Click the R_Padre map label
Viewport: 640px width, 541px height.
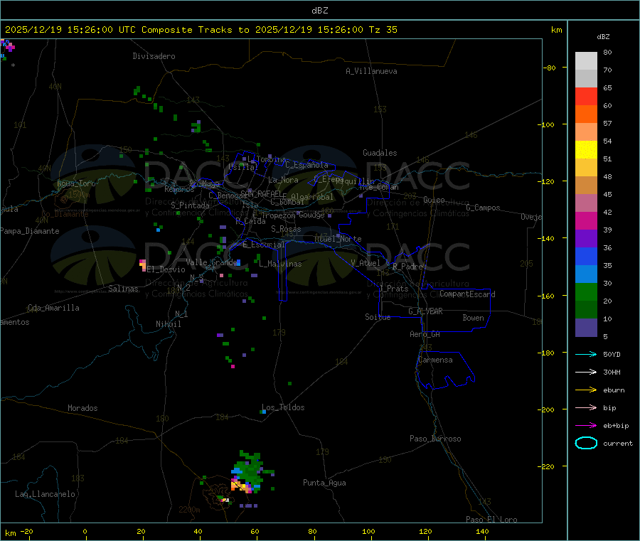tap(407, 267)
